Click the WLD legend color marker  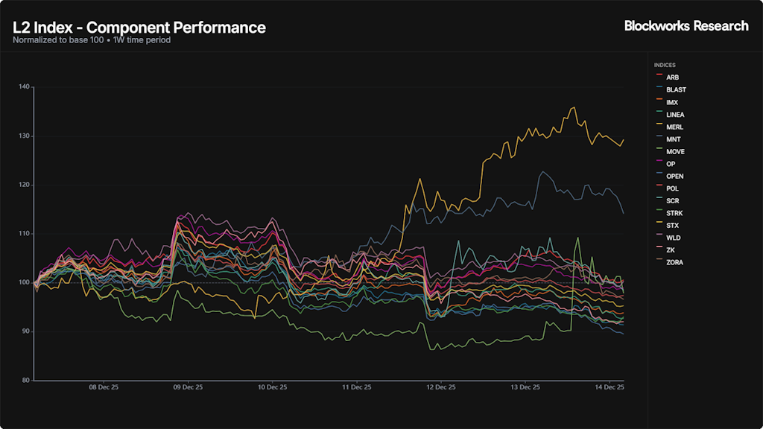pyautogui.click(x=659, y=238)
